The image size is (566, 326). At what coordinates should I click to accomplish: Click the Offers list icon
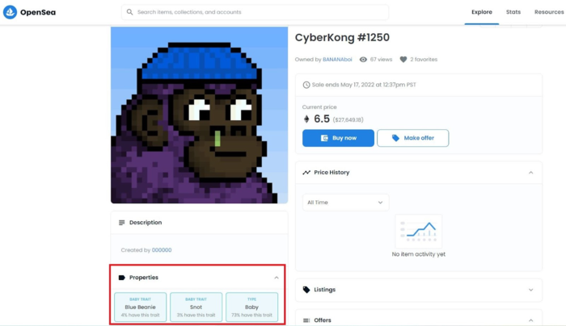click(x=306, y=320)
